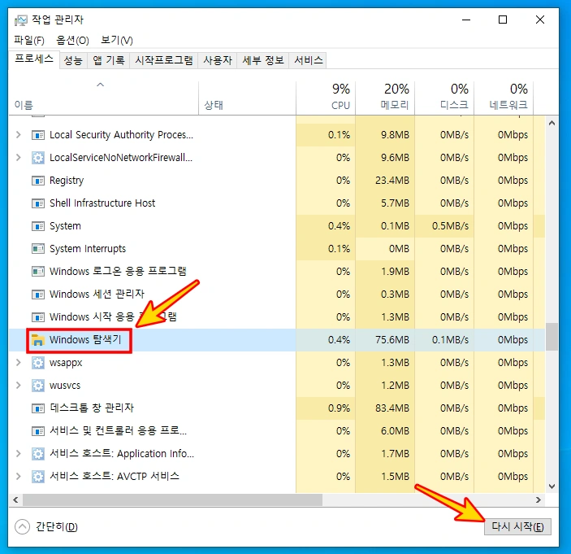This screenshot has height=554, width=571.
Task: Expand the Local Security Authority Process row
Action: (18, 135)
